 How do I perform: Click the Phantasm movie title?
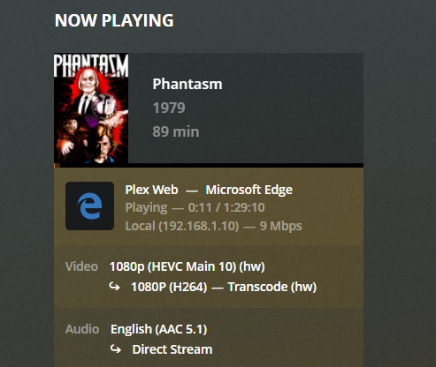click(187, 84)
